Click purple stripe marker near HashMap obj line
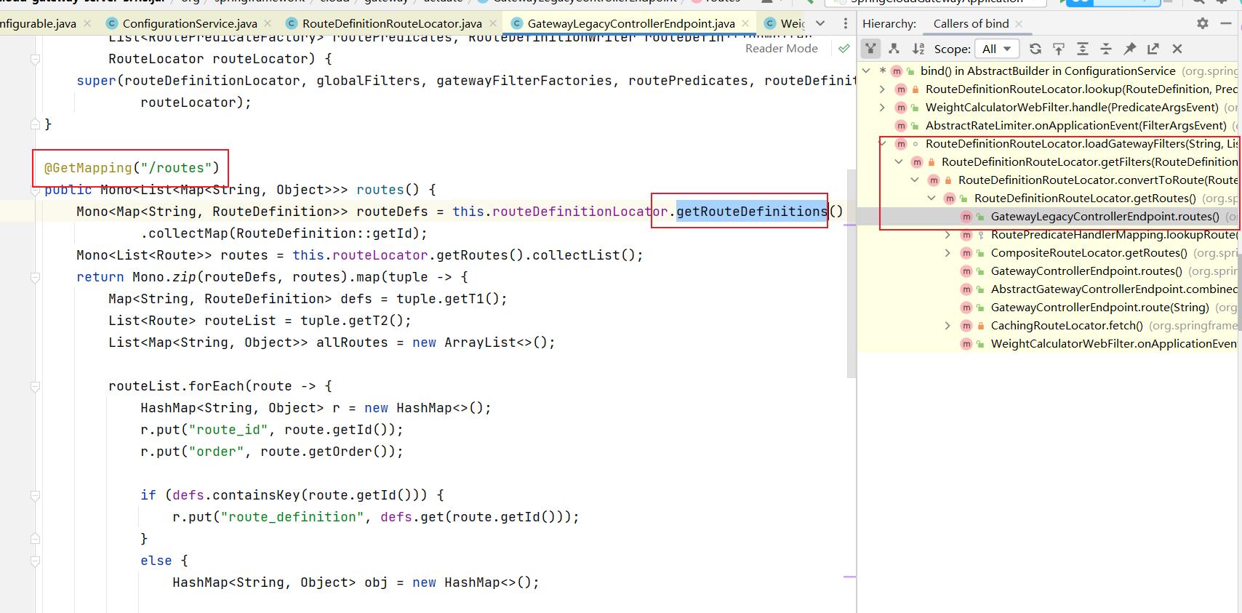 [x=849, y=577]
